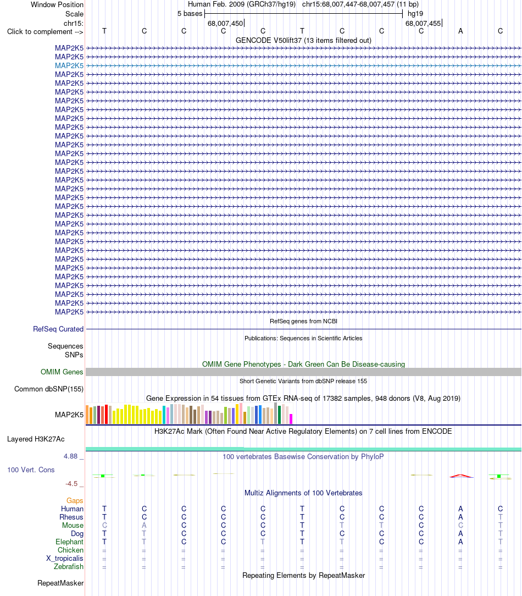Click the Human species label

coord(72,509)
